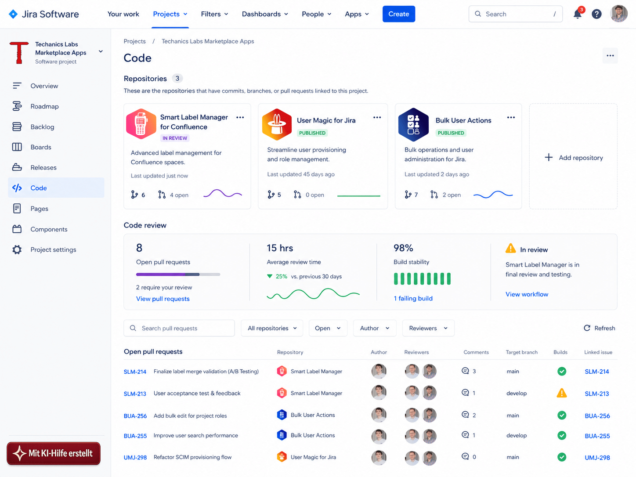
Task: Expand the Apps menu
Action: pyautogui.click(x=357, y=14)
